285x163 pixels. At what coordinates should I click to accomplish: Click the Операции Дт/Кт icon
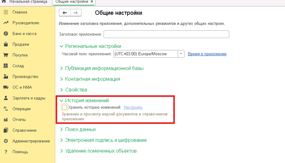click(6, 109)
